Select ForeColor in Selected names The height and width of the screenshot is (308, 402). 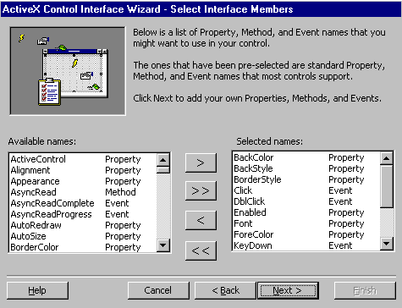(306, 234)
